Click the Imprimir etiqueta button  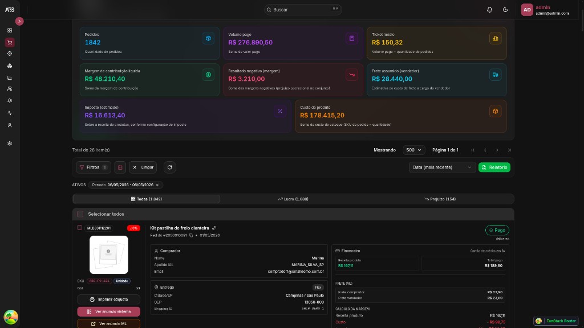(109, 300)
